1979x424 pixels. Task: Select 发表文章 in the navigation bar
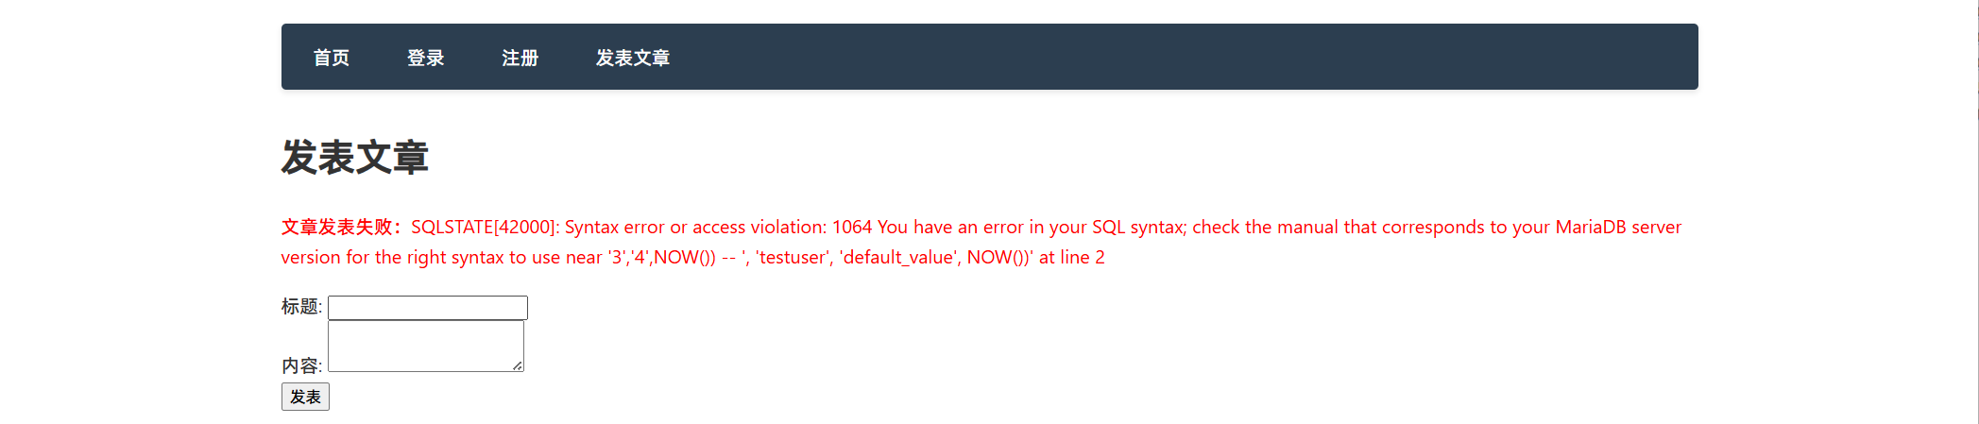pyautogui.click(x=633, y=58)
